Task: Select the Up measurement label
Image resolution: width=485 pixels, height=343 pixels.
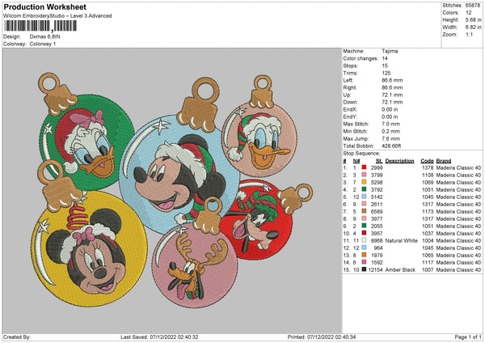Action: tap(347, 95)
